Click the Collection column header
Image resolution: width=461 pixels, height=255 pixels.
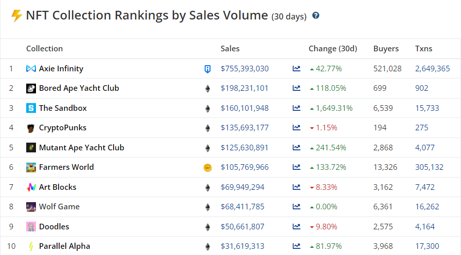pos(45,49)
